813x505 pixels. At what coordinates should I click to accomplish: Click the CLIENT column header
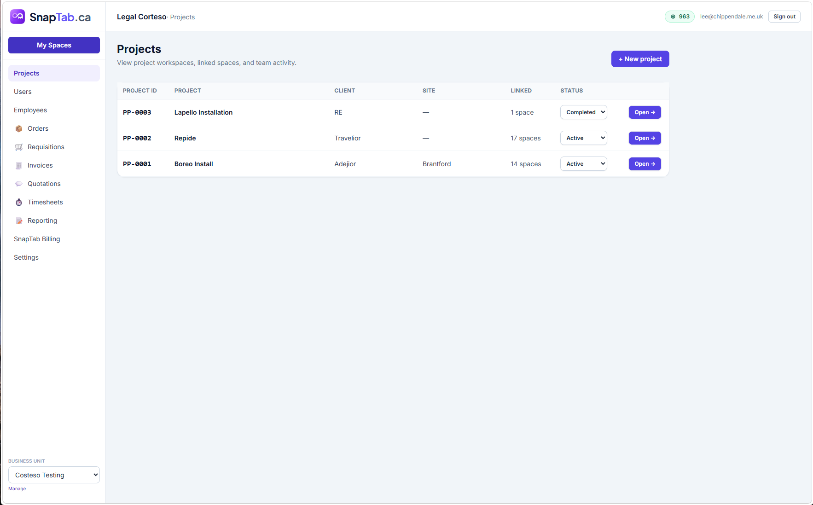pos(345,91)
